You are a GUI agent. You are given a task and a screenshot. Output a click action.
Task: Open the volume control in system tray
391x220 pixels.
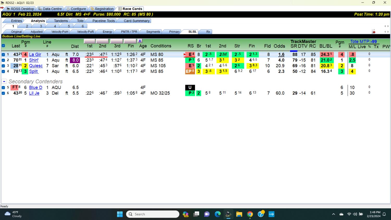(x=355, y=214)
